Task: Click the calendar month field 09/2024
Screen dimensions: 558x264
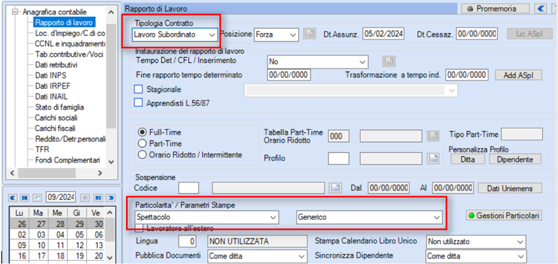Action: [61, 196]
